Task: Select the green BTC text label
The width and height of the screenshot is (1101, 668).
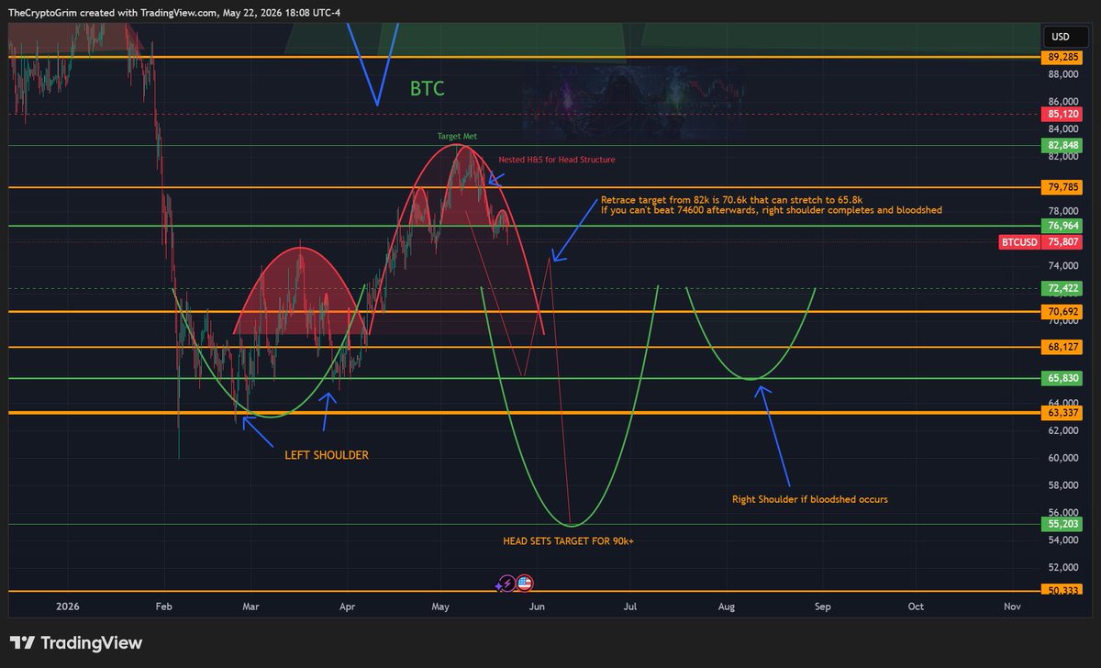Action: [428, 89]
